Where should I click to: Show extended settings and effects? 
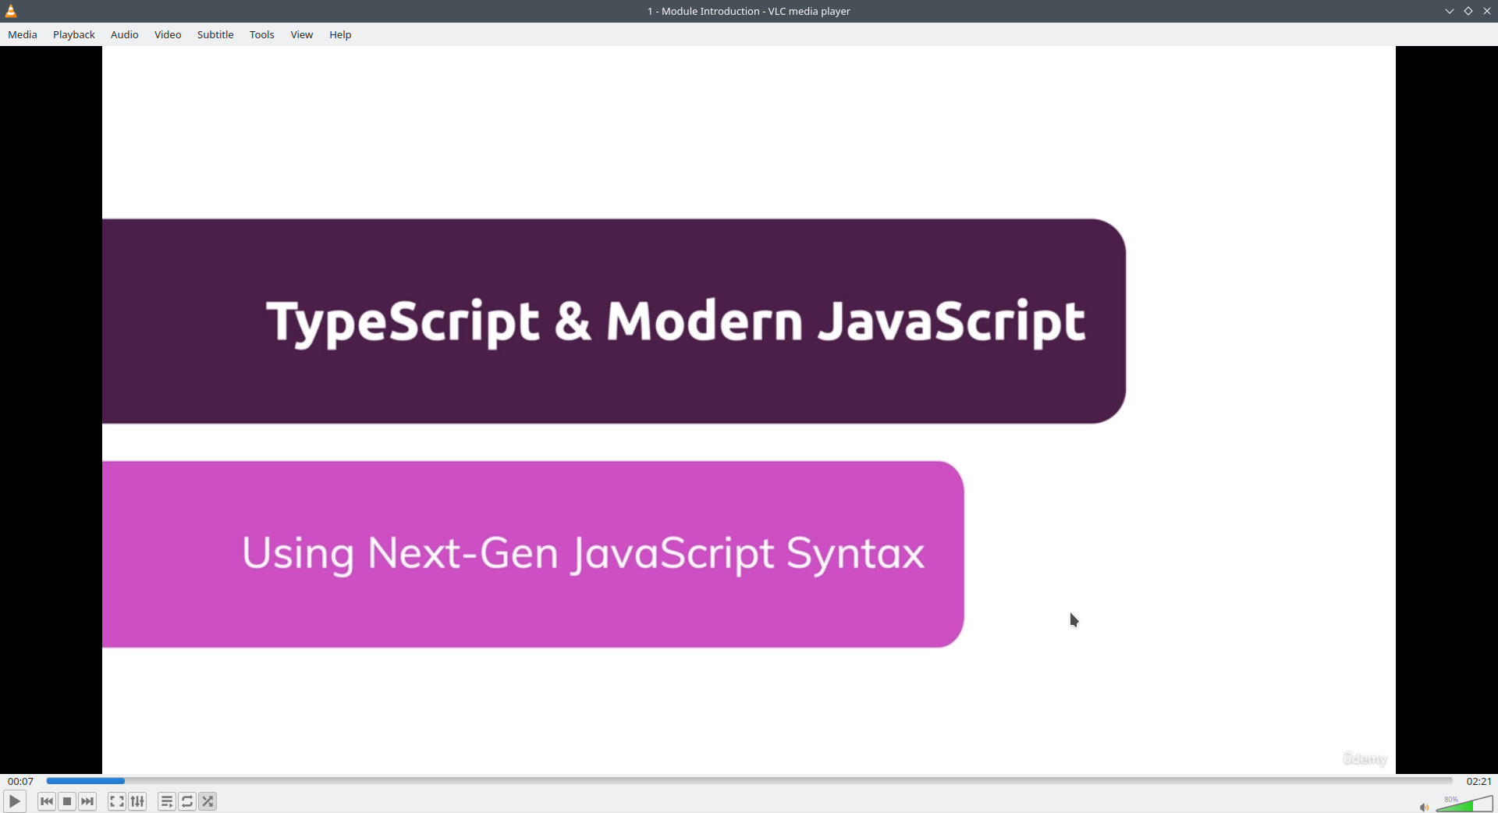click(138, 801)
